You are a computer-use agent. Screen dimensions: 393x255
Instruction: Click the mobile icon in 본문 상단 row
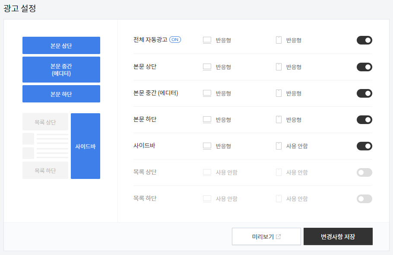coord(279,67)
